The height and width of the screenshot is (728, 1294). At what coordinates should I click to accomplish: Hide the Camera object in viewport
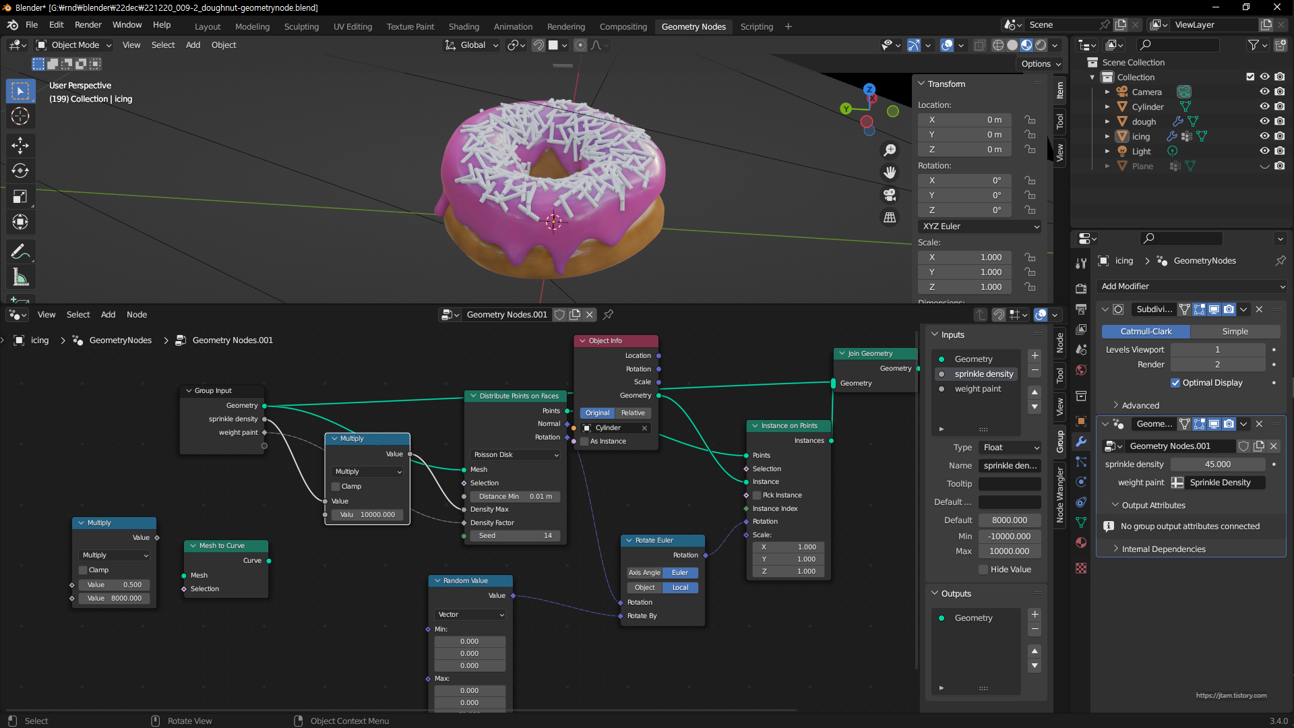tap(1264, 92)
